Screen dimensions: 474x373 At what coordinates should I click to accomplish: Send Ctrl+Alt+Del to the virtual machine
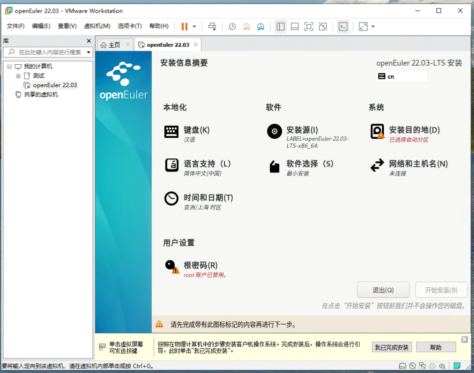[x=212, y=27]
